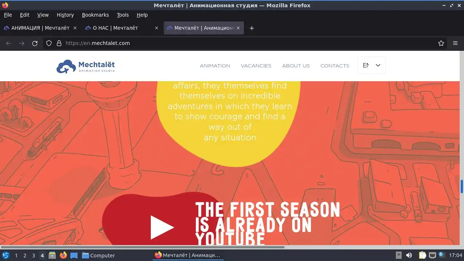Switch to the О НАС | Мечталёт tab
This screenshot has height=261, width=464.
[116, 28]
